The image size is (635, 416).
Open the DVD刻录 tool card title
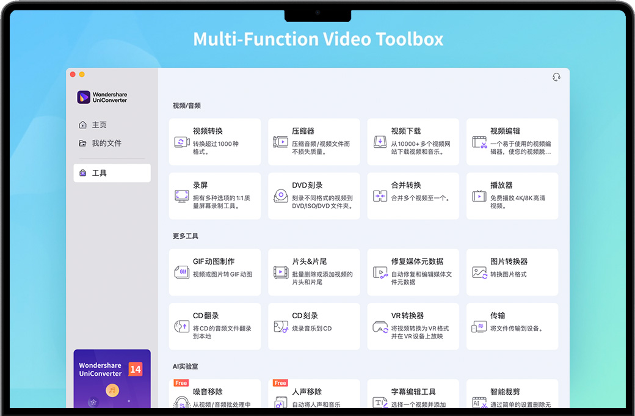click(x=307, y=185)
